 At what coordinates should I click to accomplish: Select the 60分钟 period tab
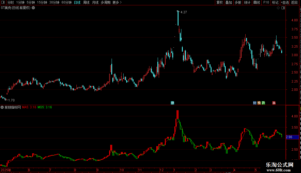tap(66, 2)
